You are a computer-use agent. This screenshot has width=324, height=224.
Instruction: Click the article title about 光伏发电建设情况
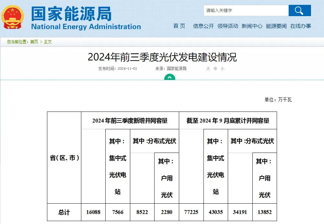[162, 57]
